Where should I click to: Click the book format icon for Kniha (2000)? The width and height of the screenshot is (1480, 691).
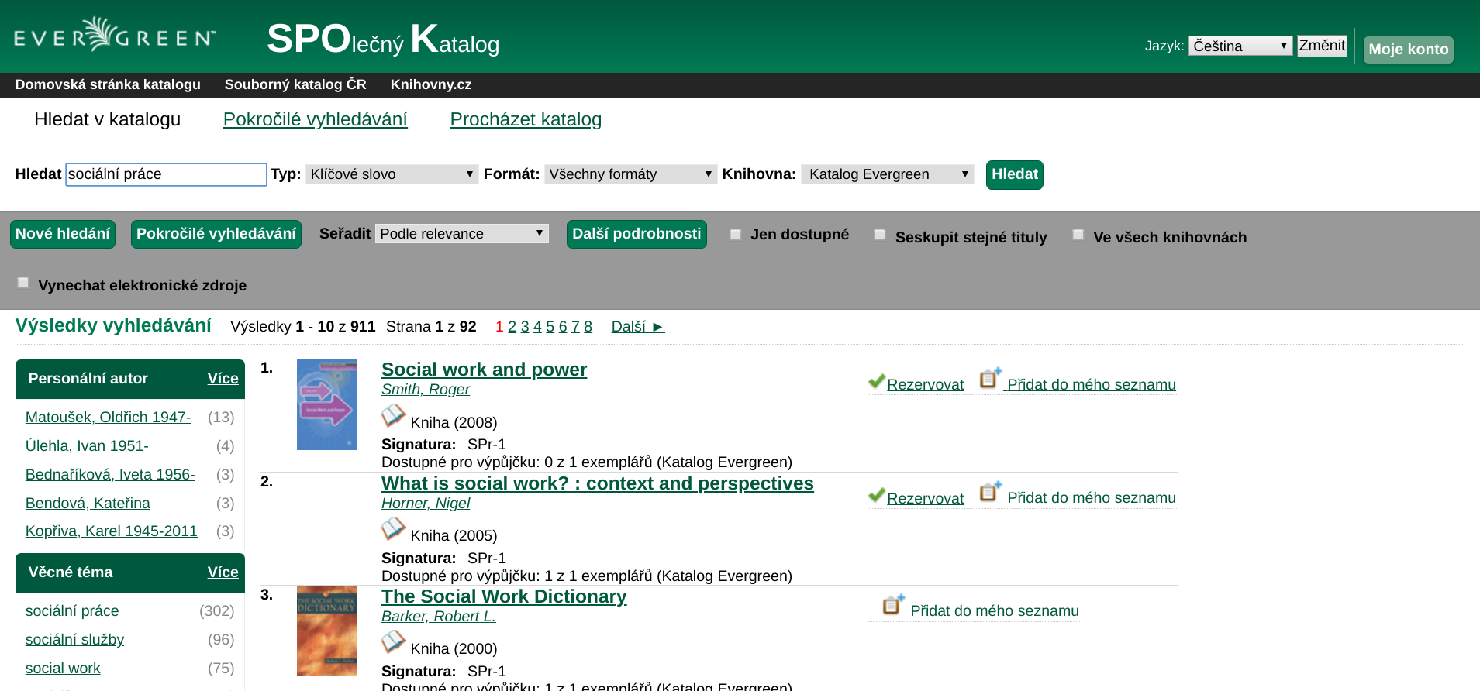(394, 642)
